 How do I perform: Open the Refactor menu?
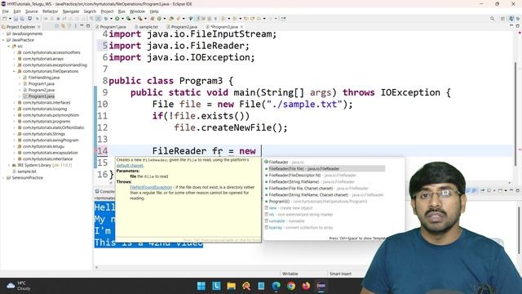[x=50, y=11]
